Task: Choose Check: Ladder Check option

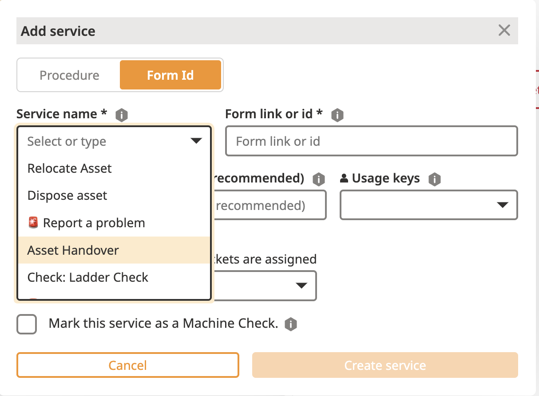Action: click(88, 277)
